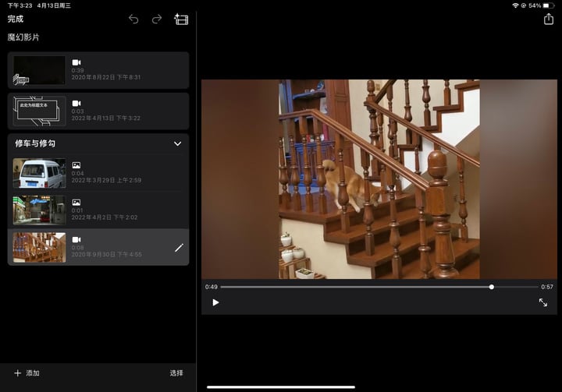Select the staircase video thumbnail

tap(40, 247)
